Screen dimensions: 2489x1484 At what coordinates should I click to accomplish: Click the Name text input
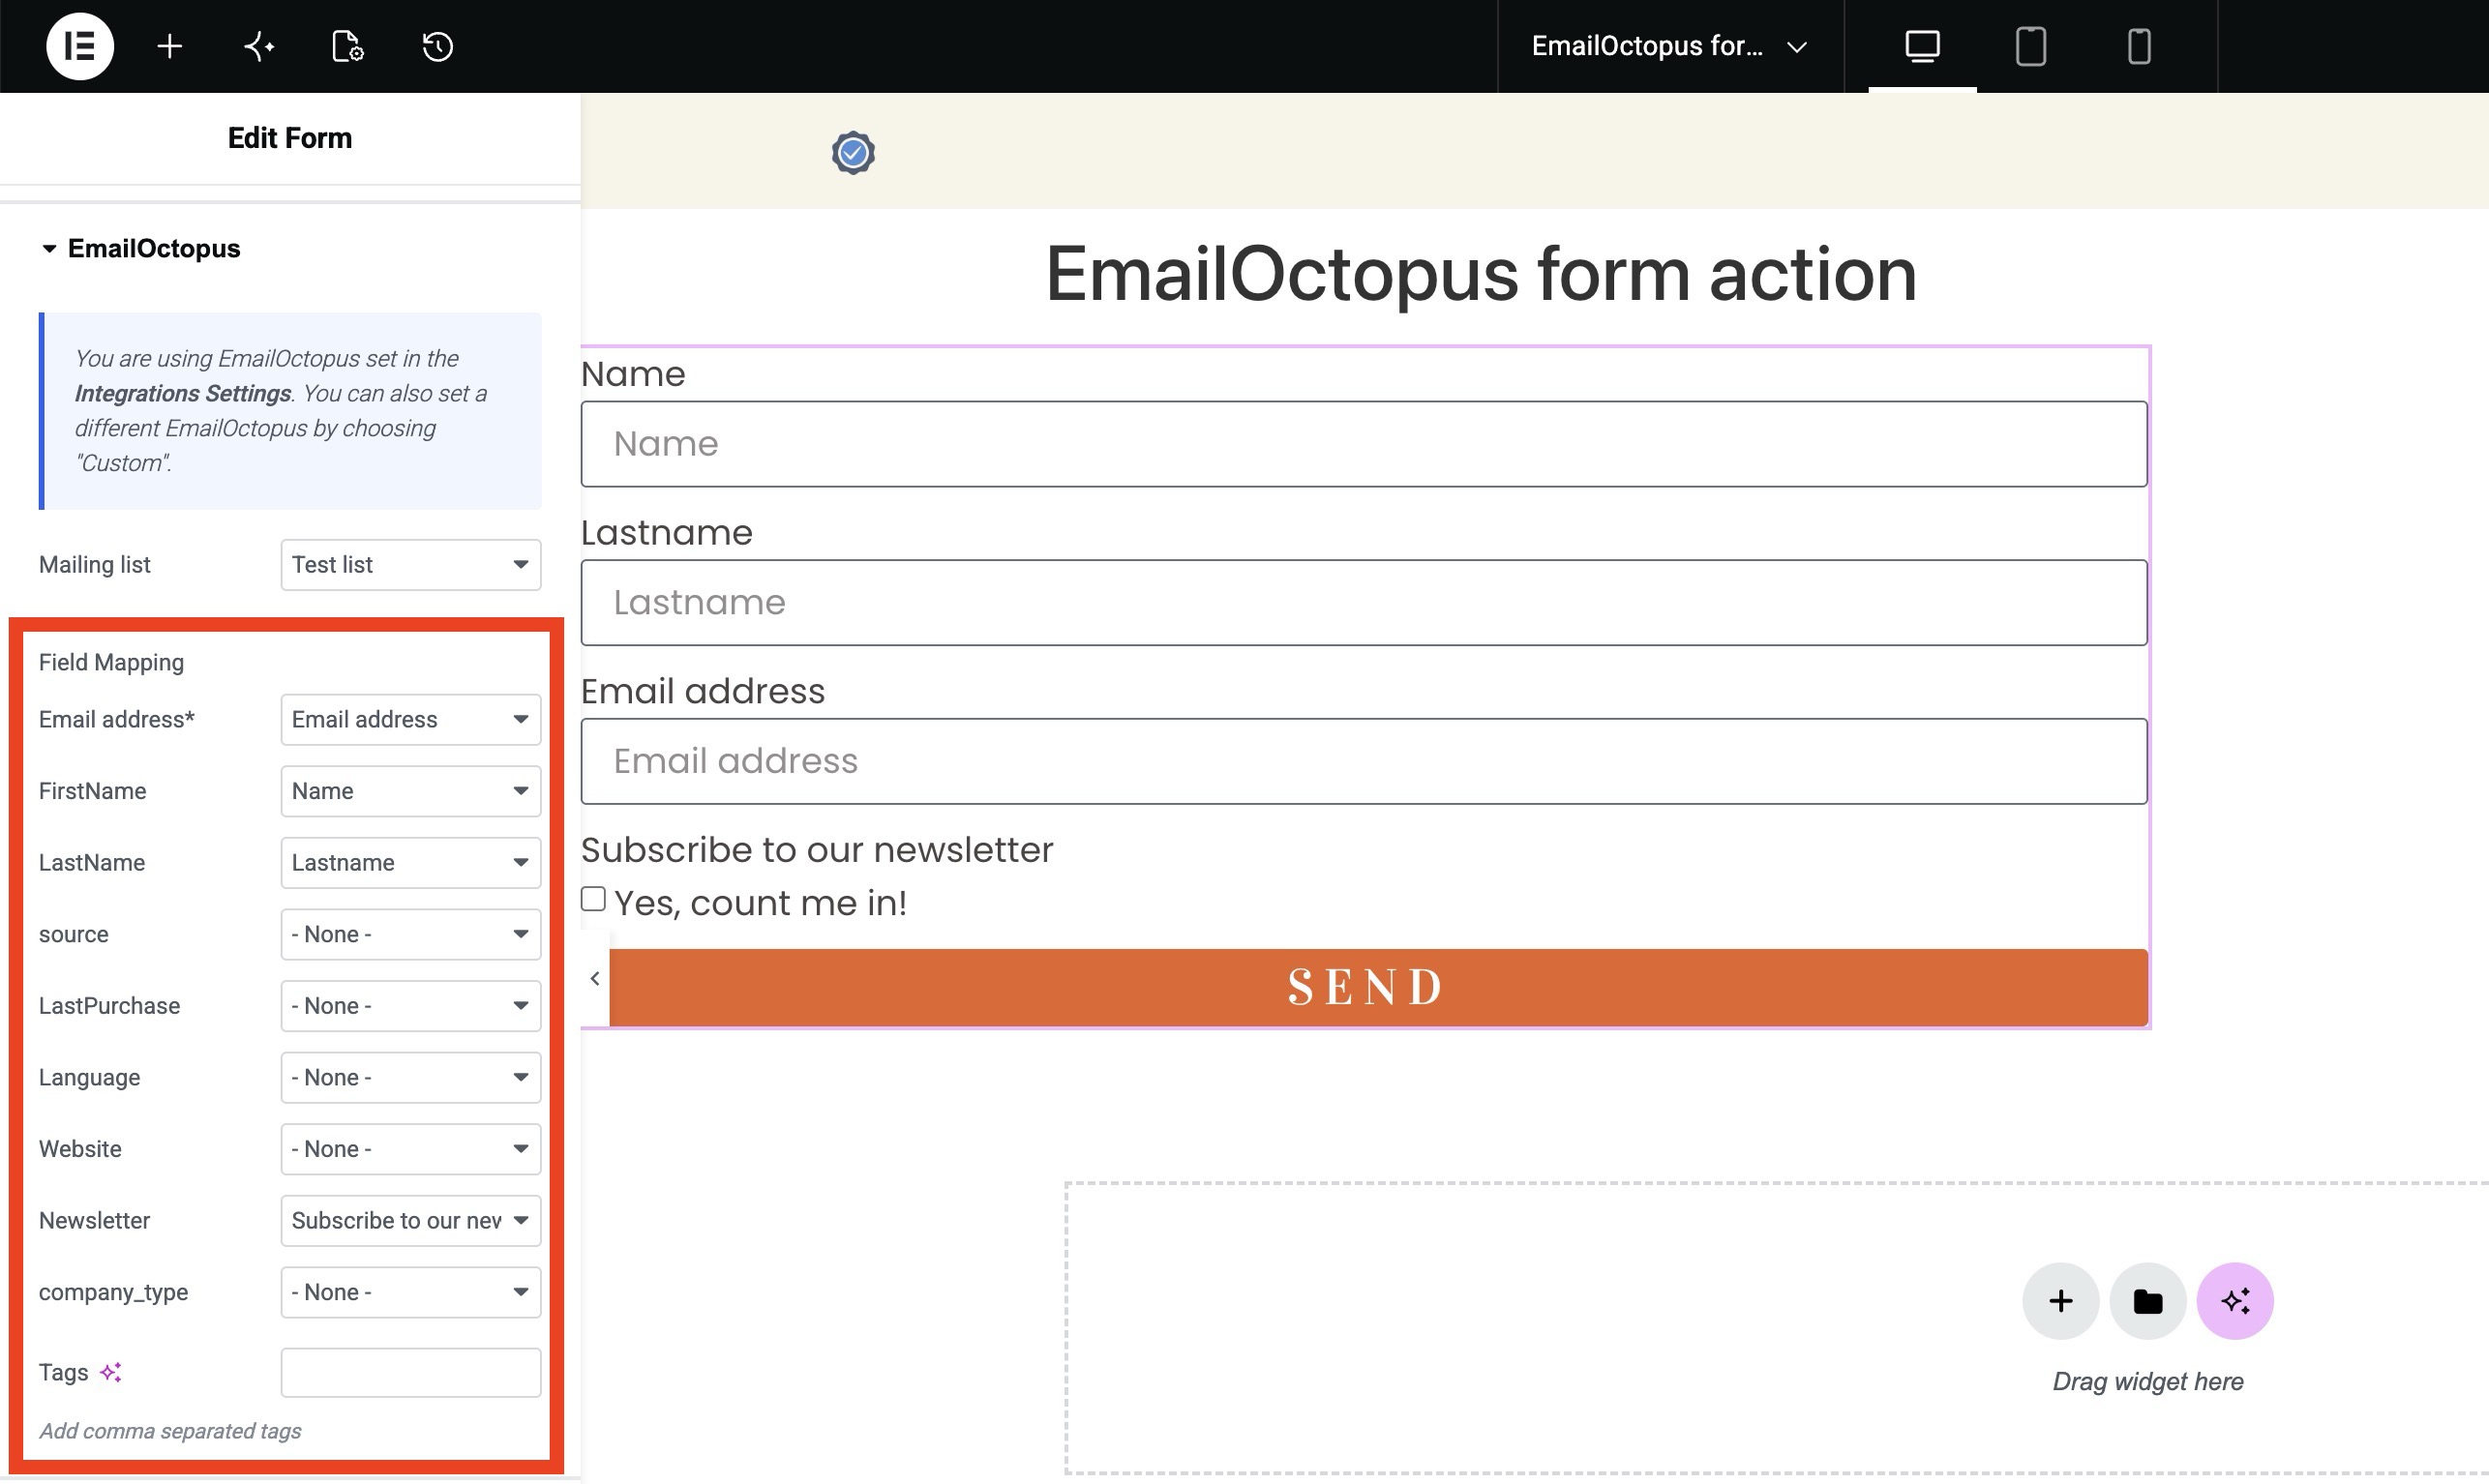coord(1364,444)
